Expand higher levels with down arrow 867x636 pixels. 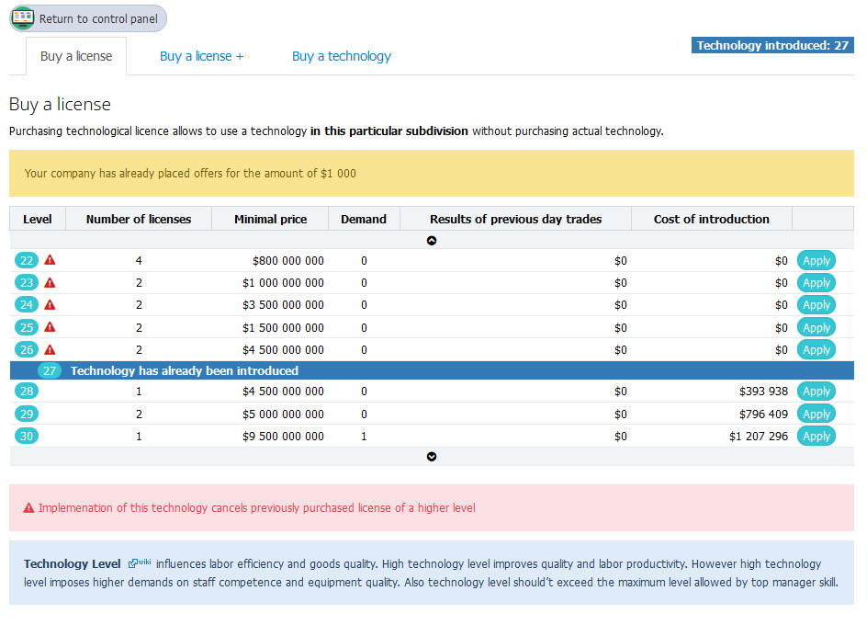(432, 456)
